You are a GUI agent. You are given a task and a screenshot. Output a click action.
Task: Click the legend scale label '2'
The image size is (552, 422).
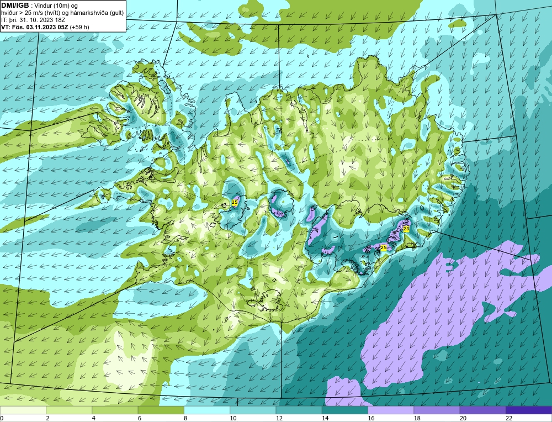coord(47,418)
